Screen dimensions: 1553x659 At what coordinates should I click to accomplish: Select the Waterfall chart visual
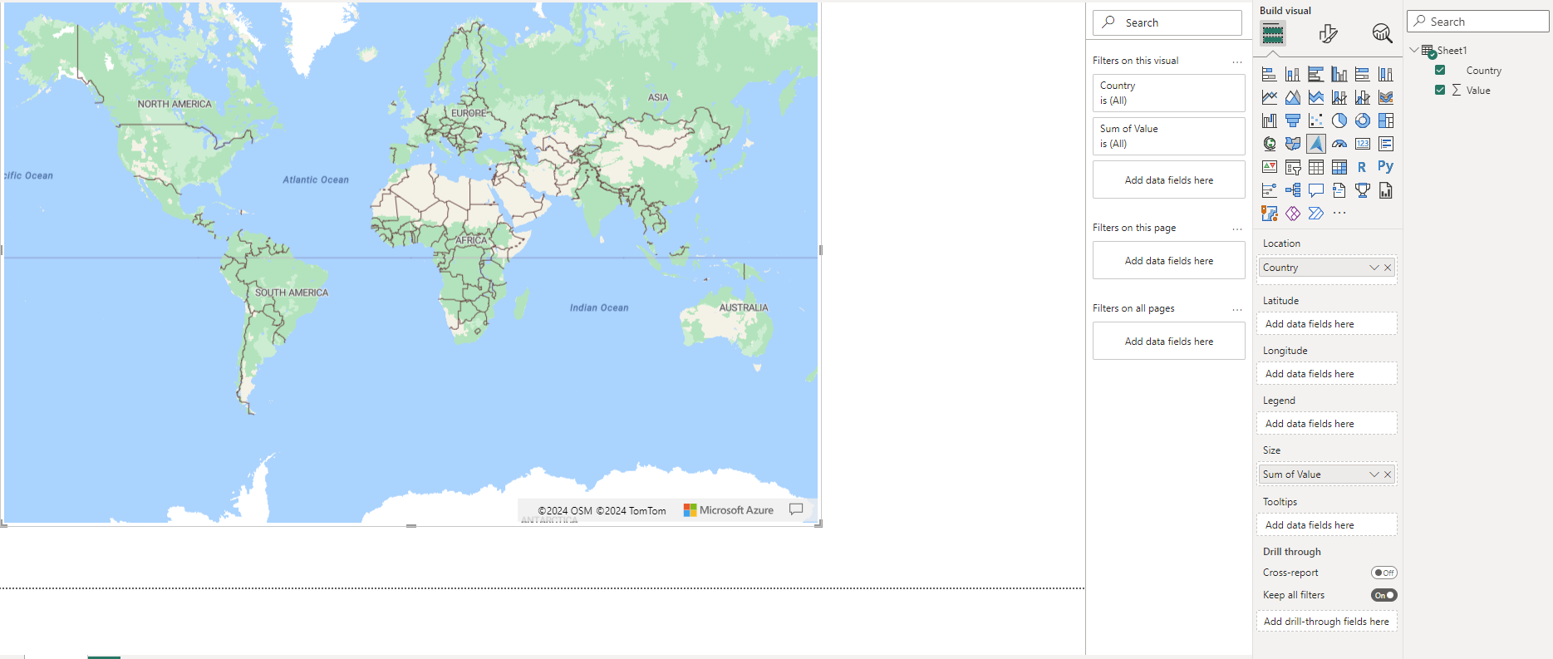coord(1269,120)
